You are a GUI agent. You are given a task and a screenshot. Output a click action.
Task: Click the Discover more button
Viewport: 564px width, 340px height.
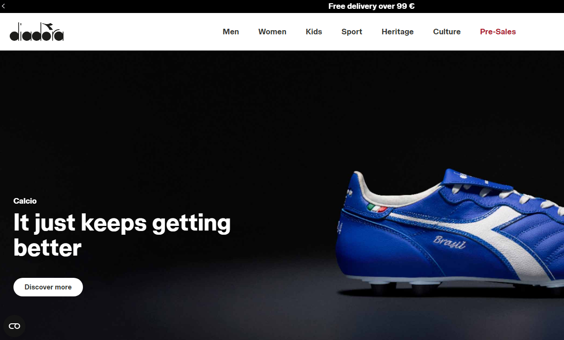48,287
